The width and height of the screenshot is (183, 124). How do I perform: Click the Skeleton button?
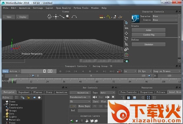[149, 44]
